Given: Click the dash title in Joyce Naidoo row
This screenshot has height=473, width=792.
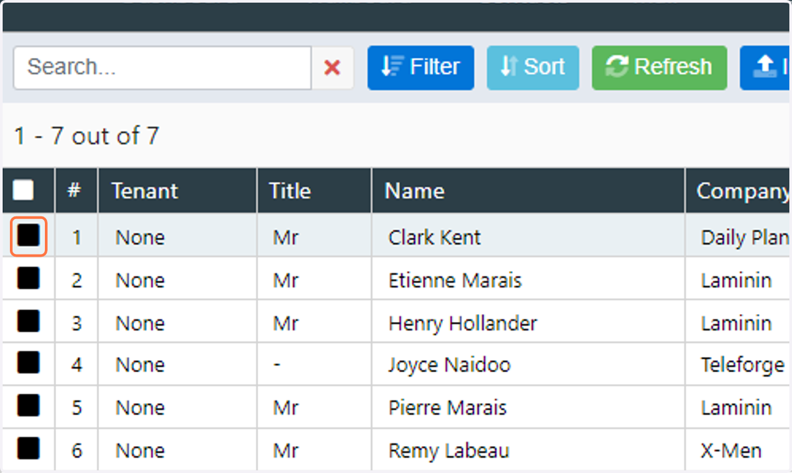Looking at the screenshot, I should click(x=277, y=365).
